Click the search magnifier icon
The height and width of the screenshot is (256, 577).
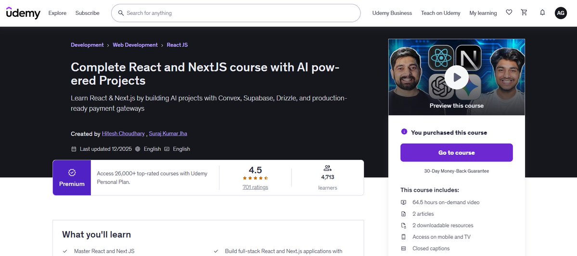121,13
